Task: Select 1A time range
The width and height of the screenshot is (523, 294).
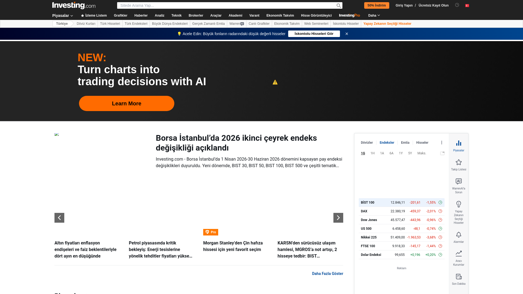Action: [382, 153]
